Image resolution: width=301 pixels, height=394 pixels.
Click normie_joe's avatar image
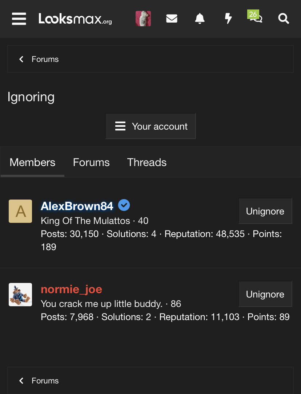tap(20, 294)
